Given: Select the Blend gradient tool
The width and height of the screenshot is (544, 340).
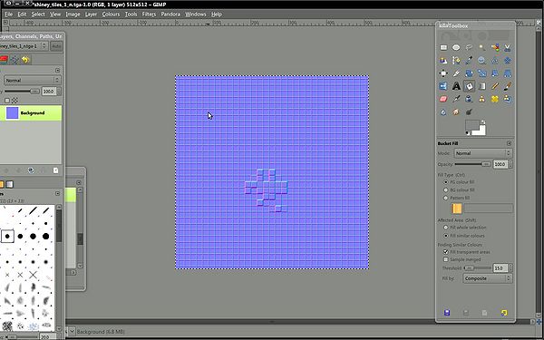Looking at the screenshot, I should click(x=482, y=86).
